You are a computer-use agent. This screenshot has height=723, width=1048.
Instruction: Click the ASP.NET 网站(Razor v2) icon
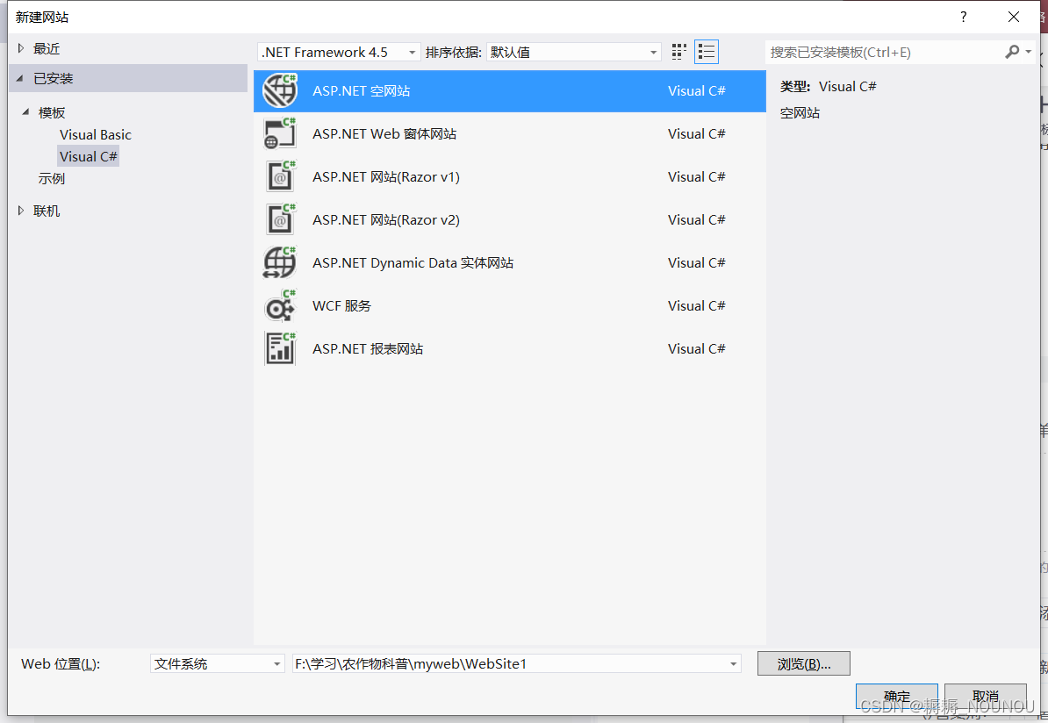(x=279, y=219)
